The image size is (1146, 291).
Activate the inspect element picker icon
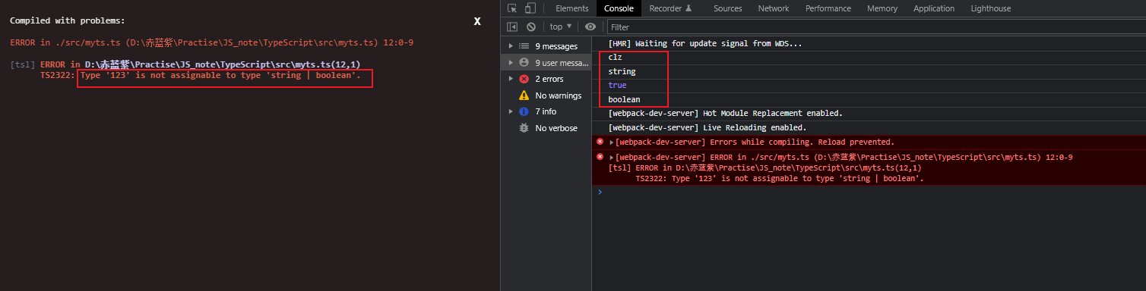point(512,8)
